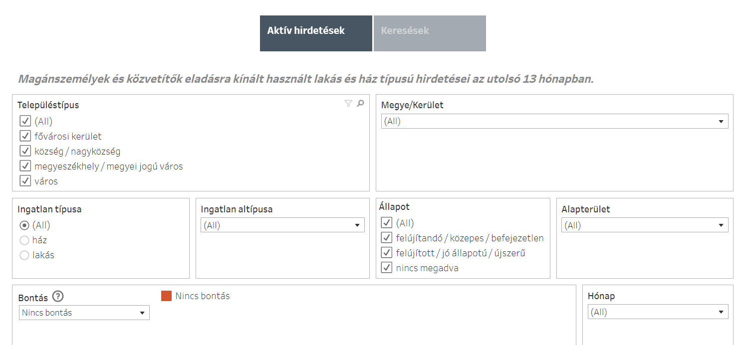Image resolution: width=746 pixels, height=345 pixels.
Task: Open the Alapterület dropdown
Action: pos(644,225)
